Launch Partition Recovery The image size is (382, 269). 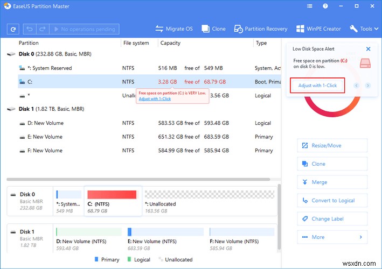click(x=261, y=29)
